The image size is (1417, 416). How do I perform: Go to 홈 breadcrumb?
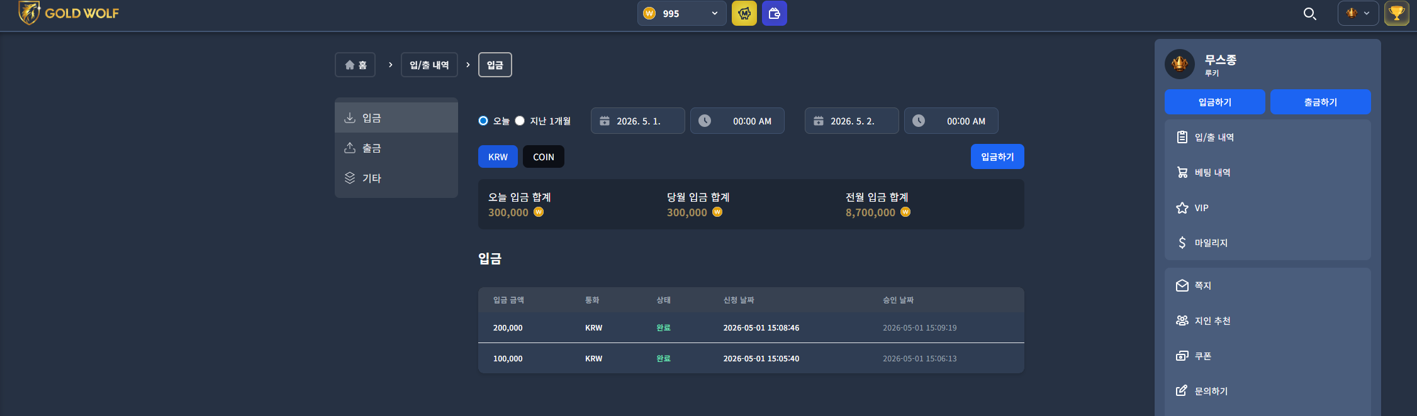[356, 65]
